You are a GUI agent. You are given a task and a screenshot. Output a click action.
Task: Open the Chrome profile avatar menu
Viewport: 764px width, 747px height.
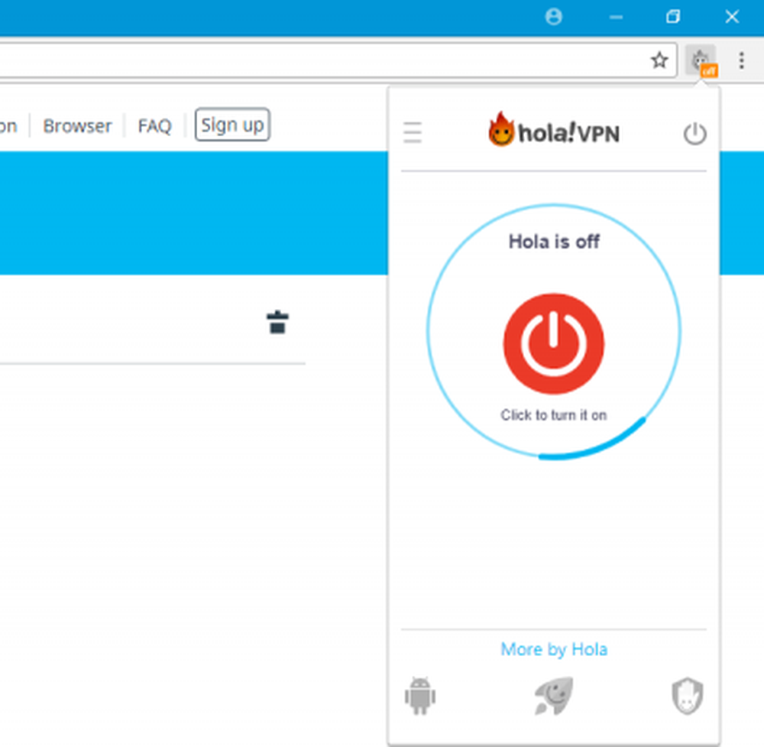pos(554,17)
